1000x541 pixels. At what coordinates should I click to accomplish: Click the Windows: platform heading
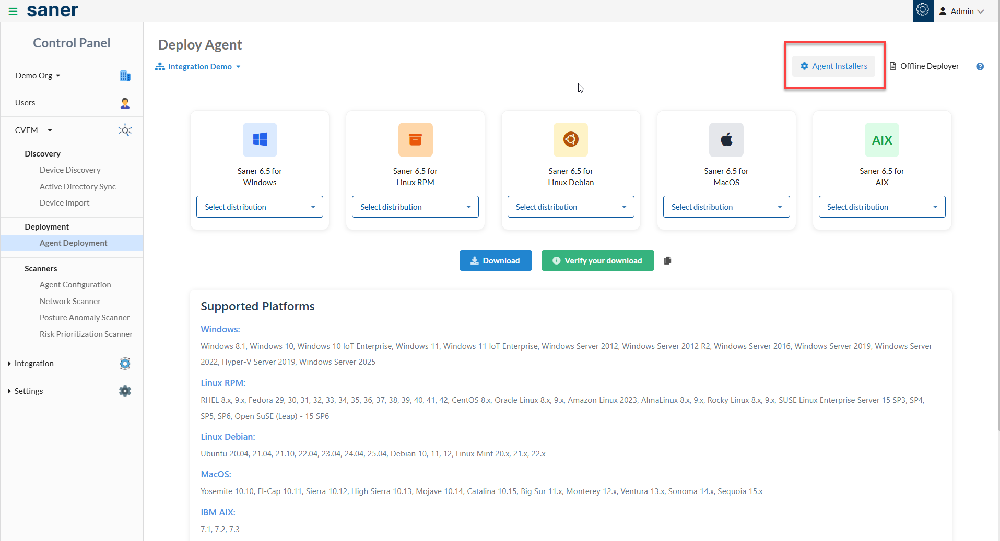pos(220,329)
